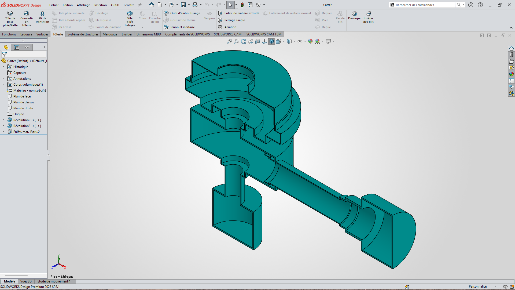Expand the Révolution2 feature in the tree
515x290 pixels.
click(x=3, y=120)
